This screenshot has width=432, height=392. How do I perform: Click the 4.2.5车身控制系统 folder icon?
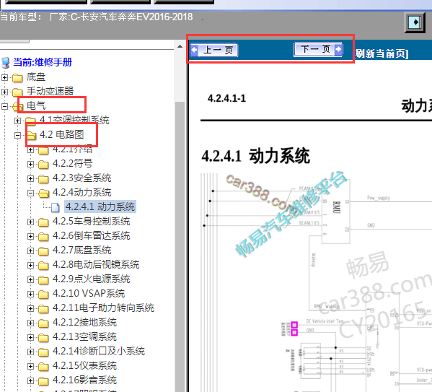click(43, 222)
